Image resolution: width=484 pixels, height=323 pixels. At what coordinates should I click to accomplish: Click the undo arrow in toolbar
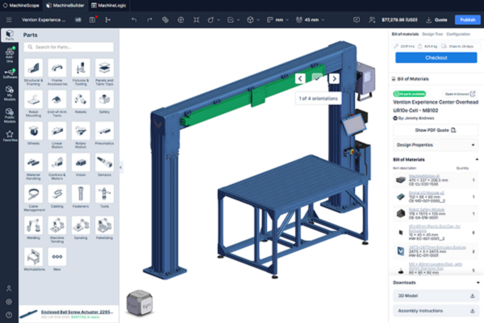pyautogui.click(x=134, y=19)
